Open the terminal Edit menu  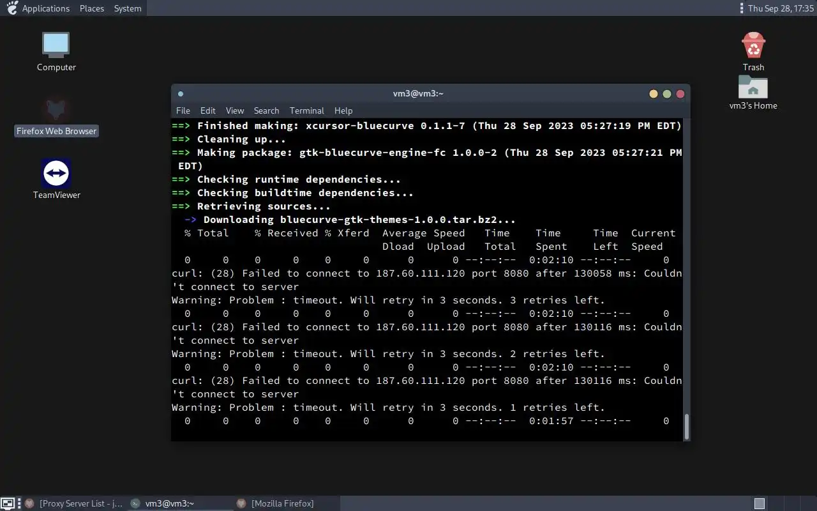[207, 111]
